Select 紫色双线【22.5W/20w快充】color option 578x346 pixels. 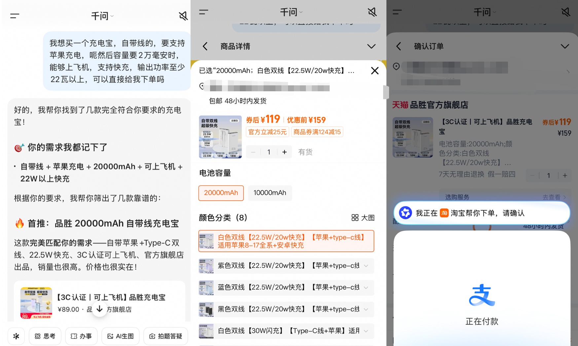tap(286, 266)
